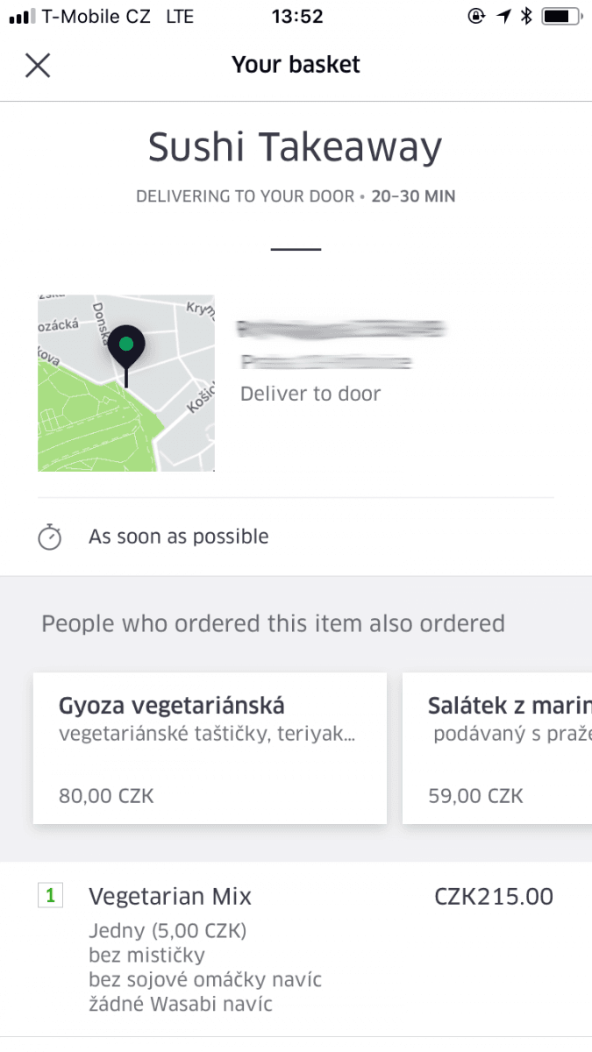
Task: Tap the 20–30 MIN delivery estimate
Action: [x=412, y=195]
